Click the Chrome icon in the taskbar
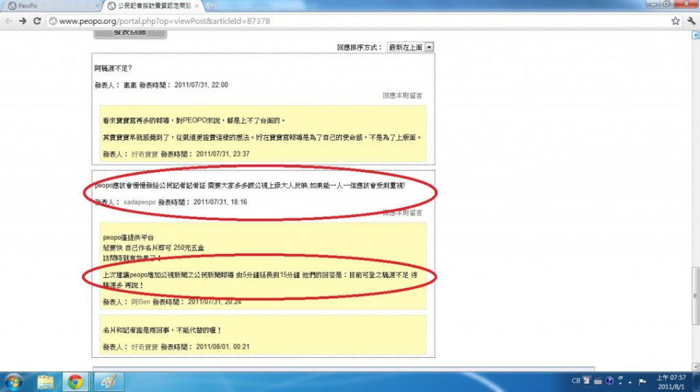Screen dimensions: 700x392 [76, 381]
